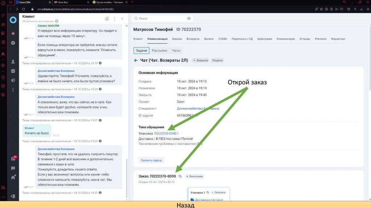Screen dimensions: 371x208
Task: Click the browser snapshot camera icon
Action: pyautogui.click(x=326, y=9)
